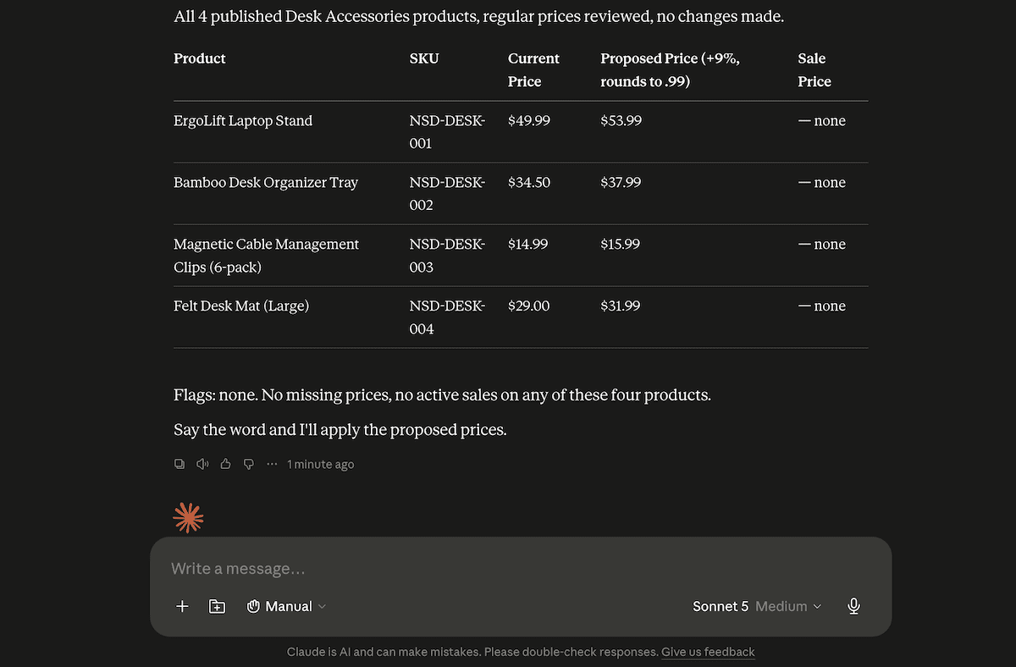This screenshot has height=667, width=1016.
Task: Click the Proposed Price (+9%) column header
Action: (670, 69)
